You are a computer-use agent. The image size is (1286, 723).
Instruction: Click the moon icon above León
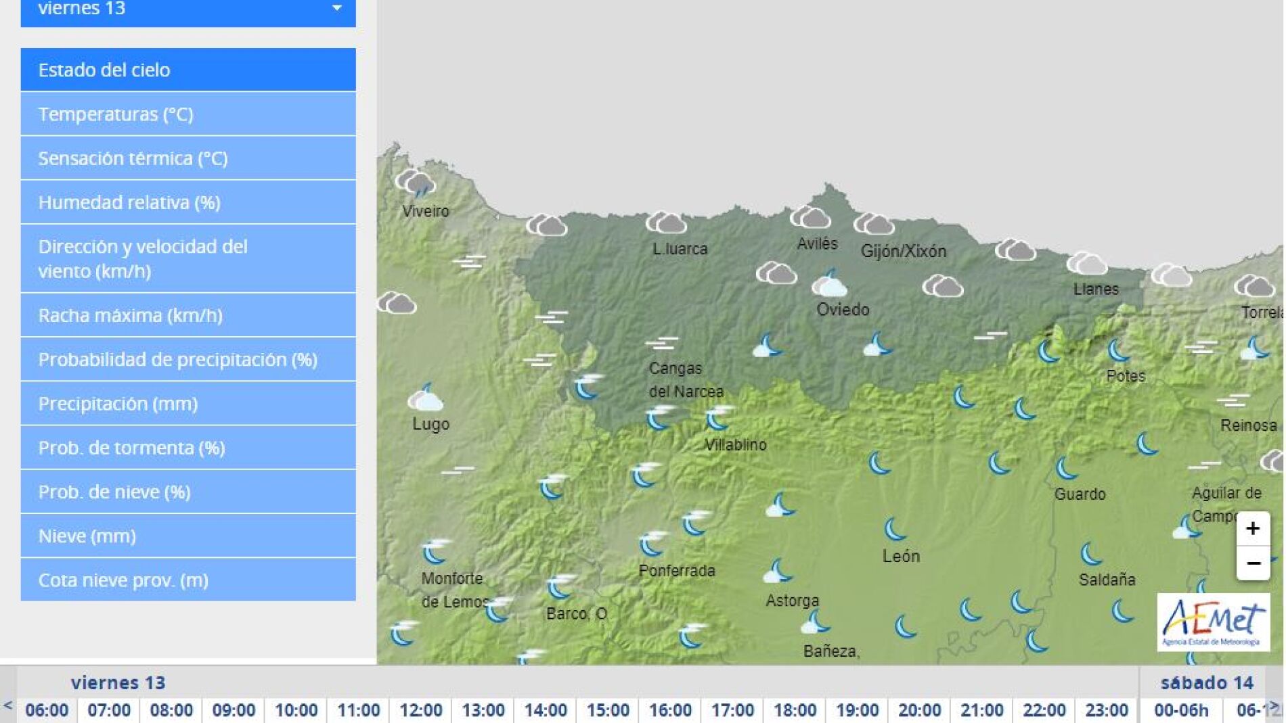pos(895,530)
